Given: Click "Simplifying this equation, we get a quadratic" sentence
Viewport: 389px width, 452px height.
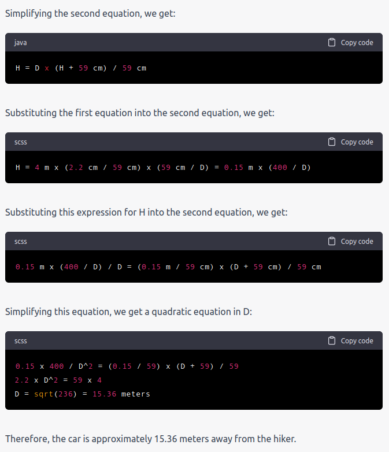Looking at the screenshot, I should tap(129, 312).
